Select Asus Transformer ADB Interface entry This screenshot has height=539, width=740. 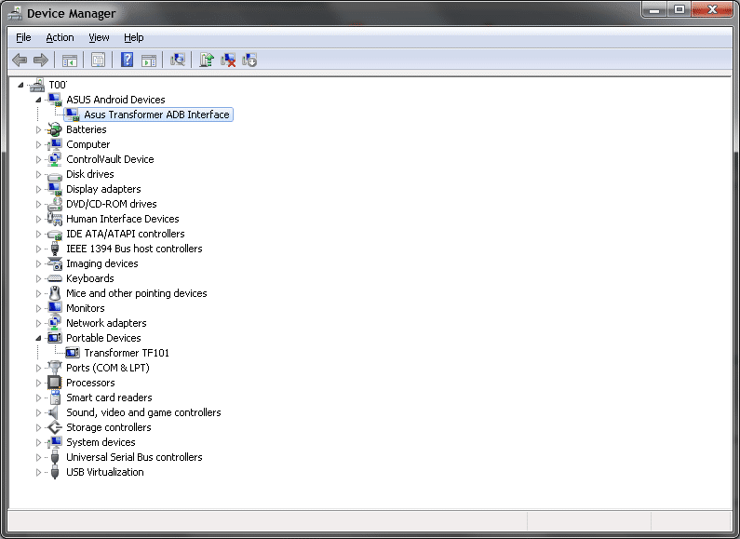click(156, 115)
